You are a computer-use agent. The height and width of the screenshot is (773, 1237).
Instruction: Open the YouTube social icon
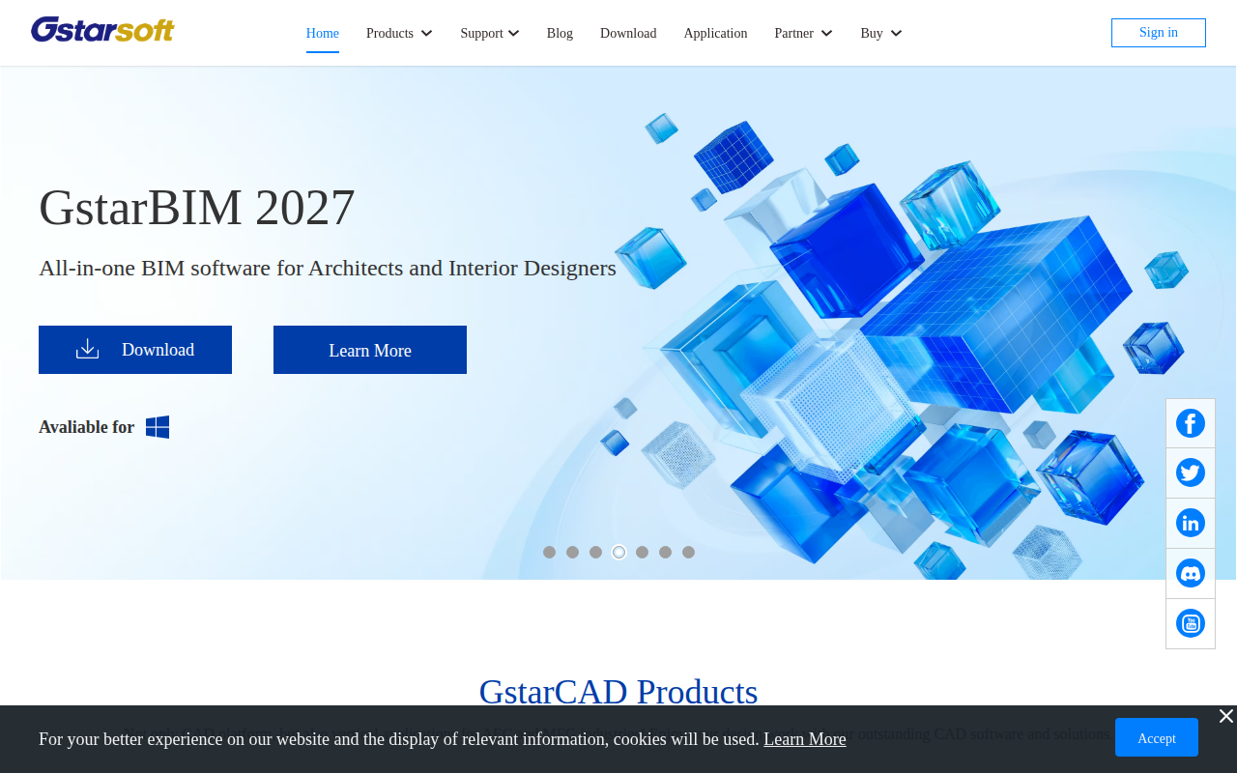tap(1191, 624)
